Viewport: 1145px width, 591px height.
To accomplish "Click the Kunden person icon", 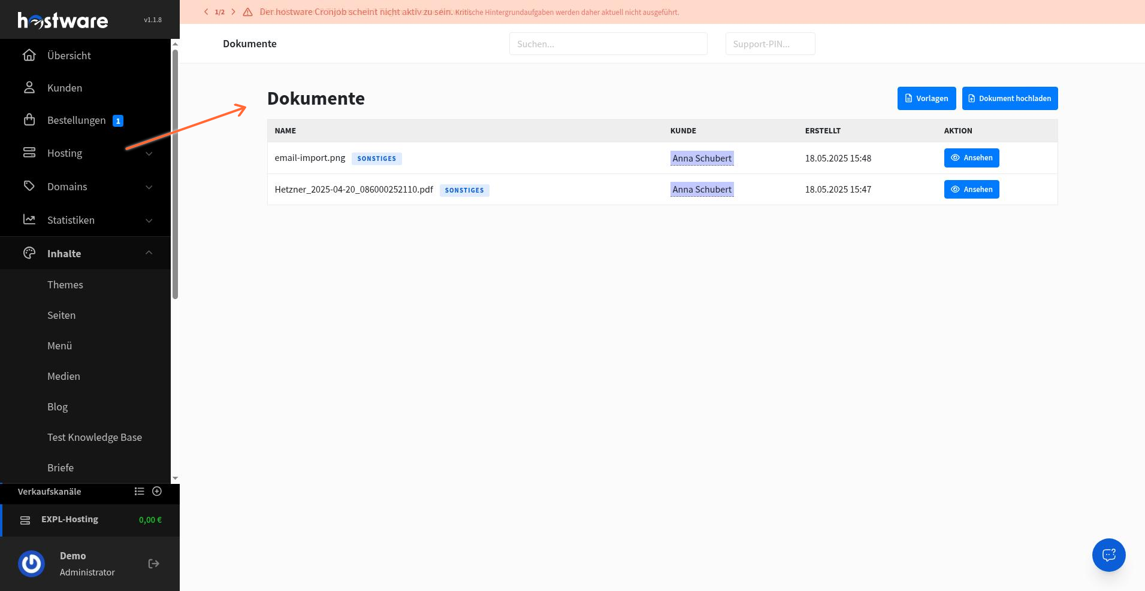I will coord(29,87).
